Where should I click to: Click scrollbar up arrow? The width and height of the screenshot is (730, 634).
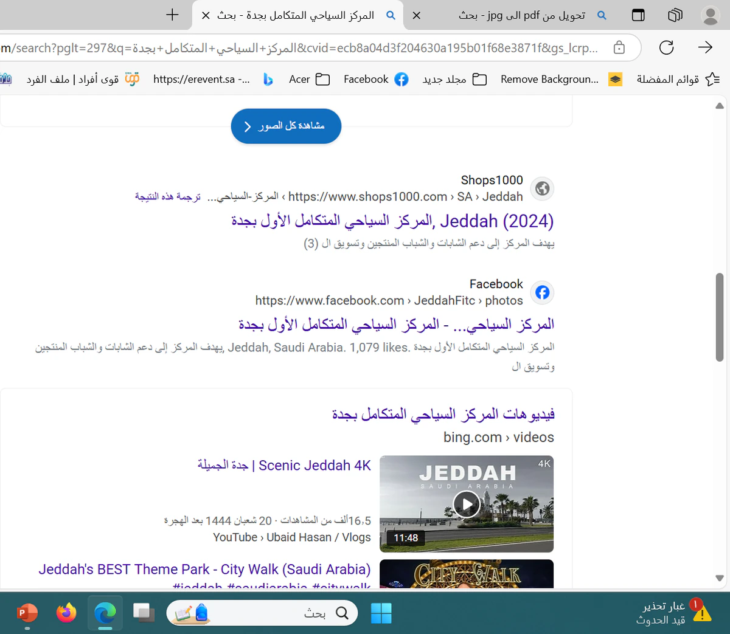click(x=720, y=106)
